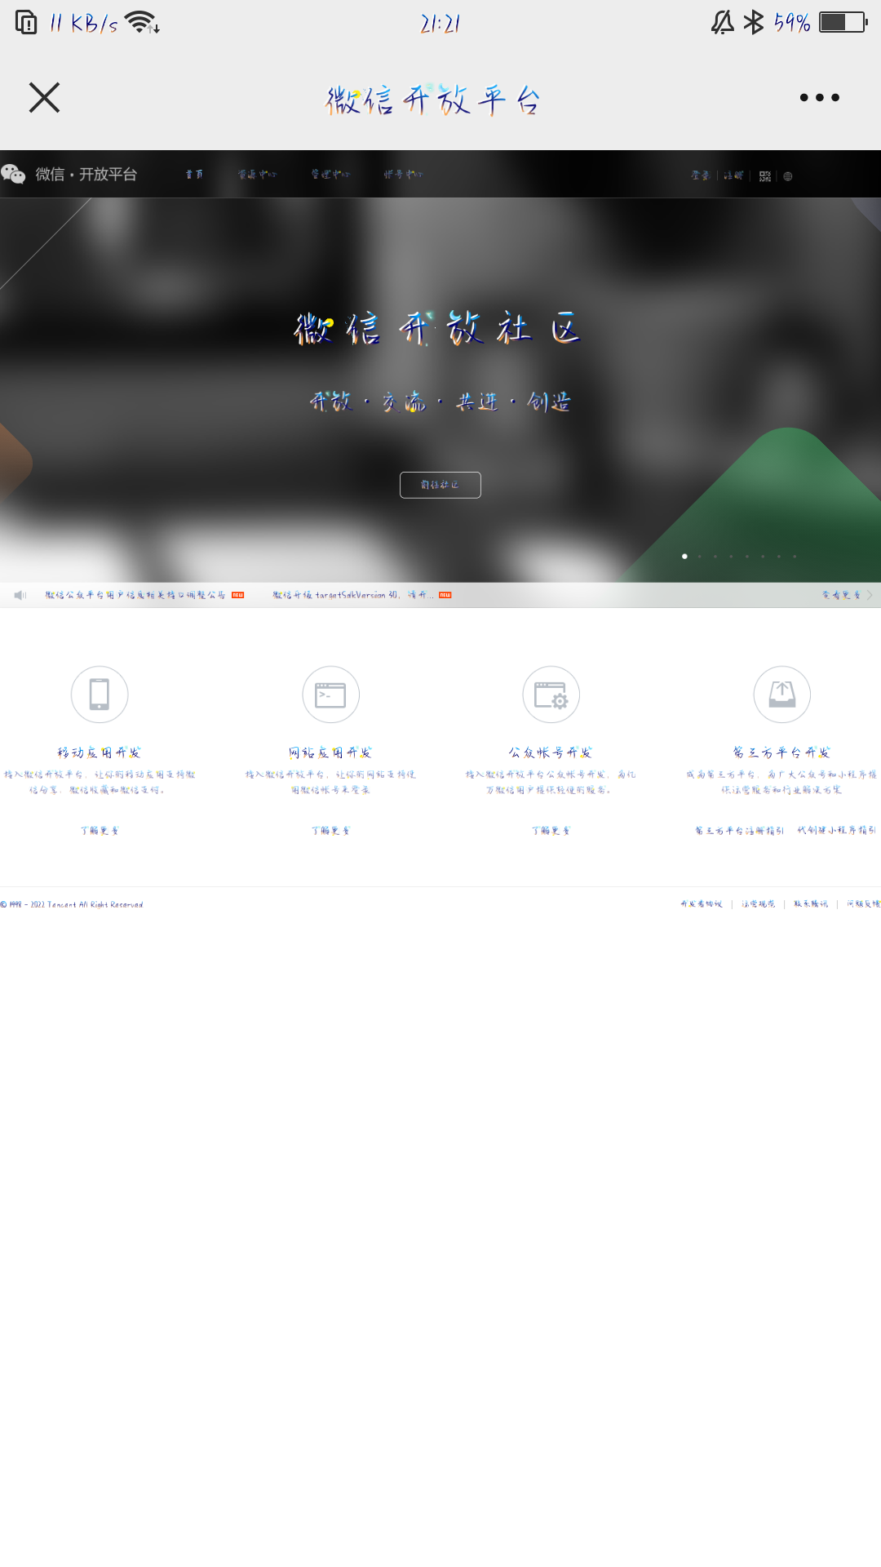The width and height of the screenshot is (881, 1567).
Task: Tap the battery status icon
Action: click(843, 22)
